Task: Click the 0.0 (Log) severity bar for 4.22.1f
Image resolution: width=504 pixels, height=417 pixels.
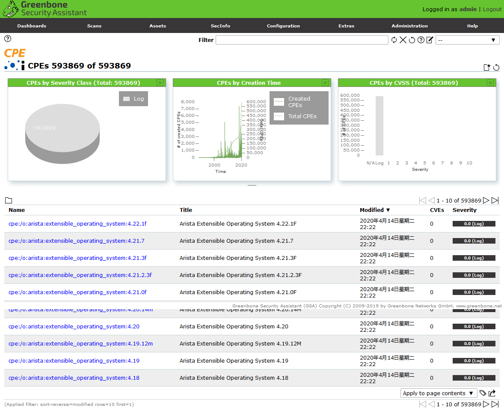Action: coord(474,223)
